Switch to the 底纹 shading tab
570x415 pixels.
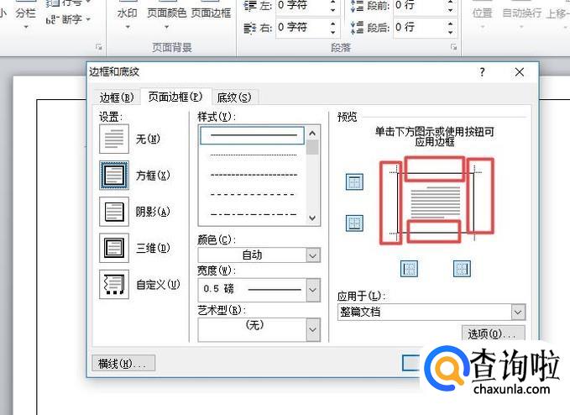point(233,97)
